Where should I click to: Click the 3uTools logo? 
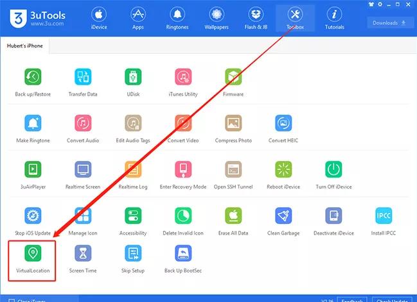(x=37, y=19)
